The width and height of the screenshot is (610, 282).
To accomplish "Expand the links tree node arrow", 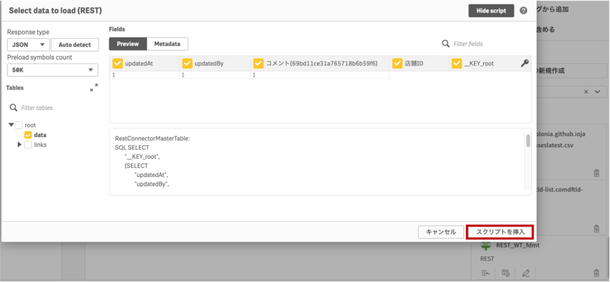I will [x=19, y=145].
